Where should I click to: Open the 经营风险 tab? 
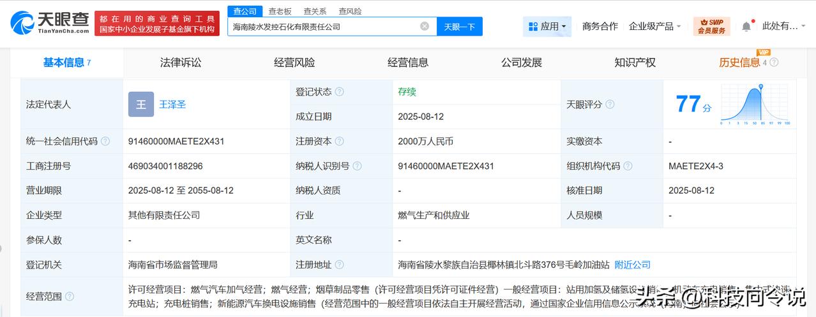point(294,63)
